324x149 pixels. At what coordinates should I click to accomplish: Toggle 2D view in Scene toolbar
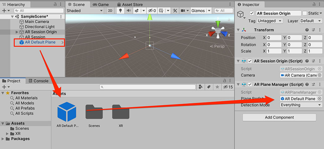point(110,11)
